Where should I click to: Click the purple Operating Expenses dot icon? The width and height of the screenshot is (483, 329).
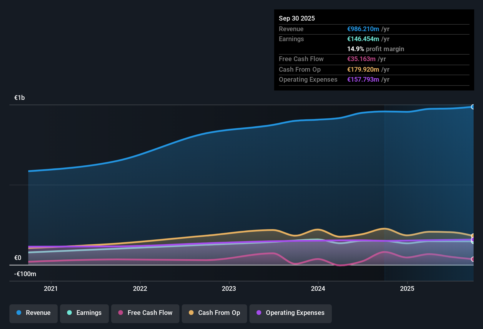pos(259,313)
